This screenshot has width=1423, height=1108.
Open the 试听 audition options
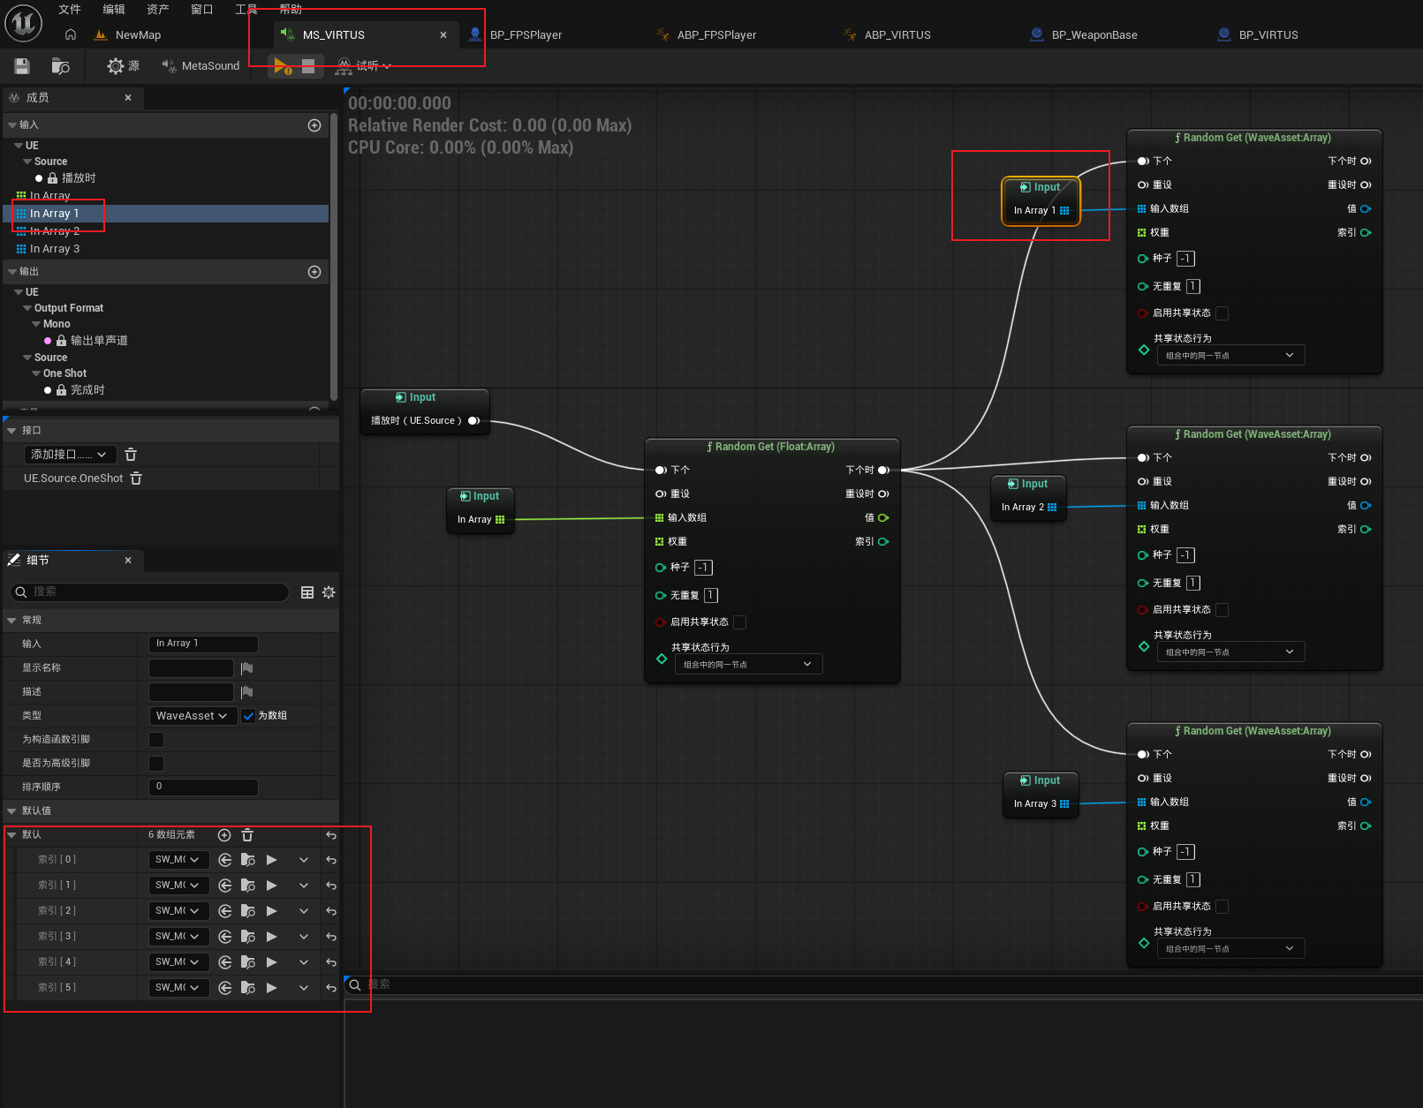click(x=363, y=66)
